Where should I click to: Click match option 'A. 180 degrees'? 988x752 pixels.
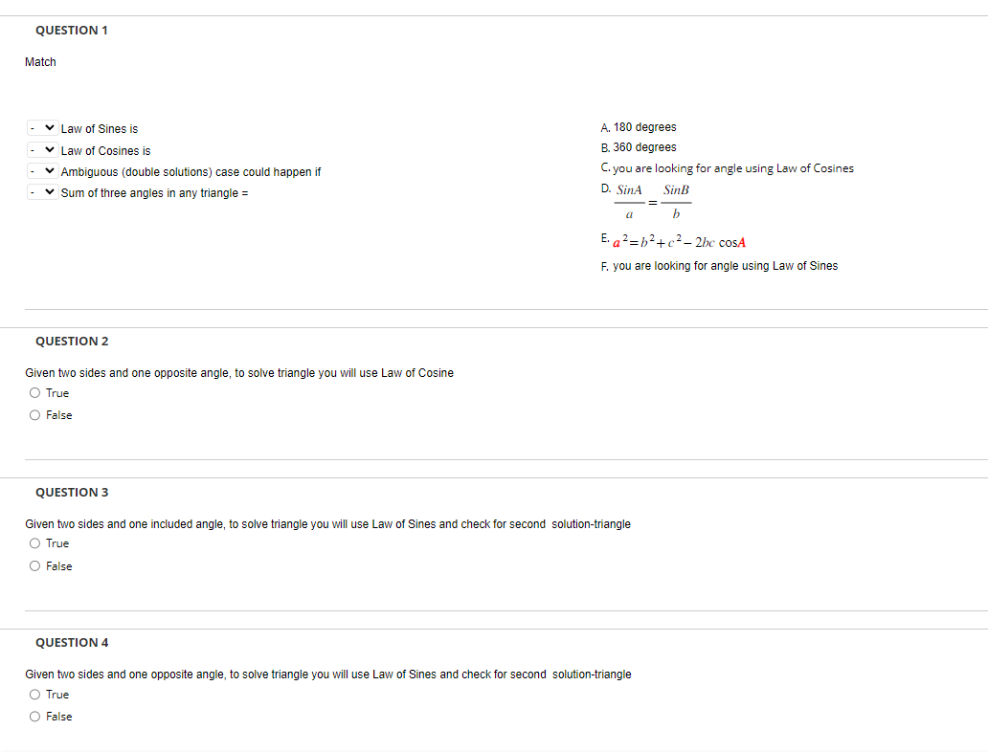639,126
